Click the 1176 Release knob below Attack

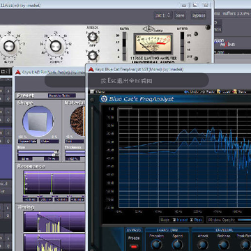93,55
